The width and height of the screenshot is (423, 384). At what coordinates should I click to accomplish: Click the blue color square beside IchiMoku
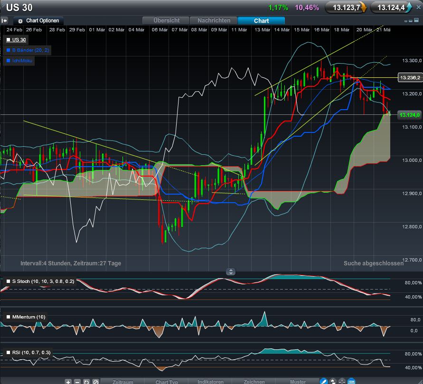click(x=8, y=60)
